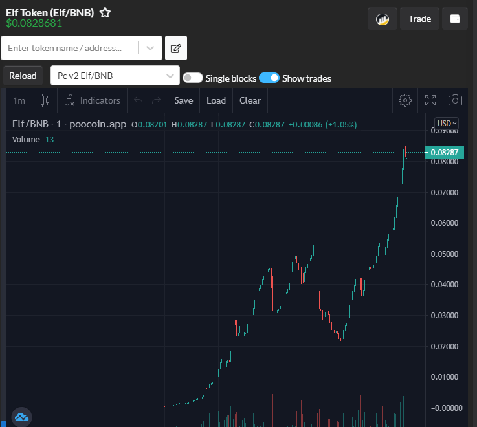Favorite Elf Token with the star icon
The image size is (477, 427).
105,13
